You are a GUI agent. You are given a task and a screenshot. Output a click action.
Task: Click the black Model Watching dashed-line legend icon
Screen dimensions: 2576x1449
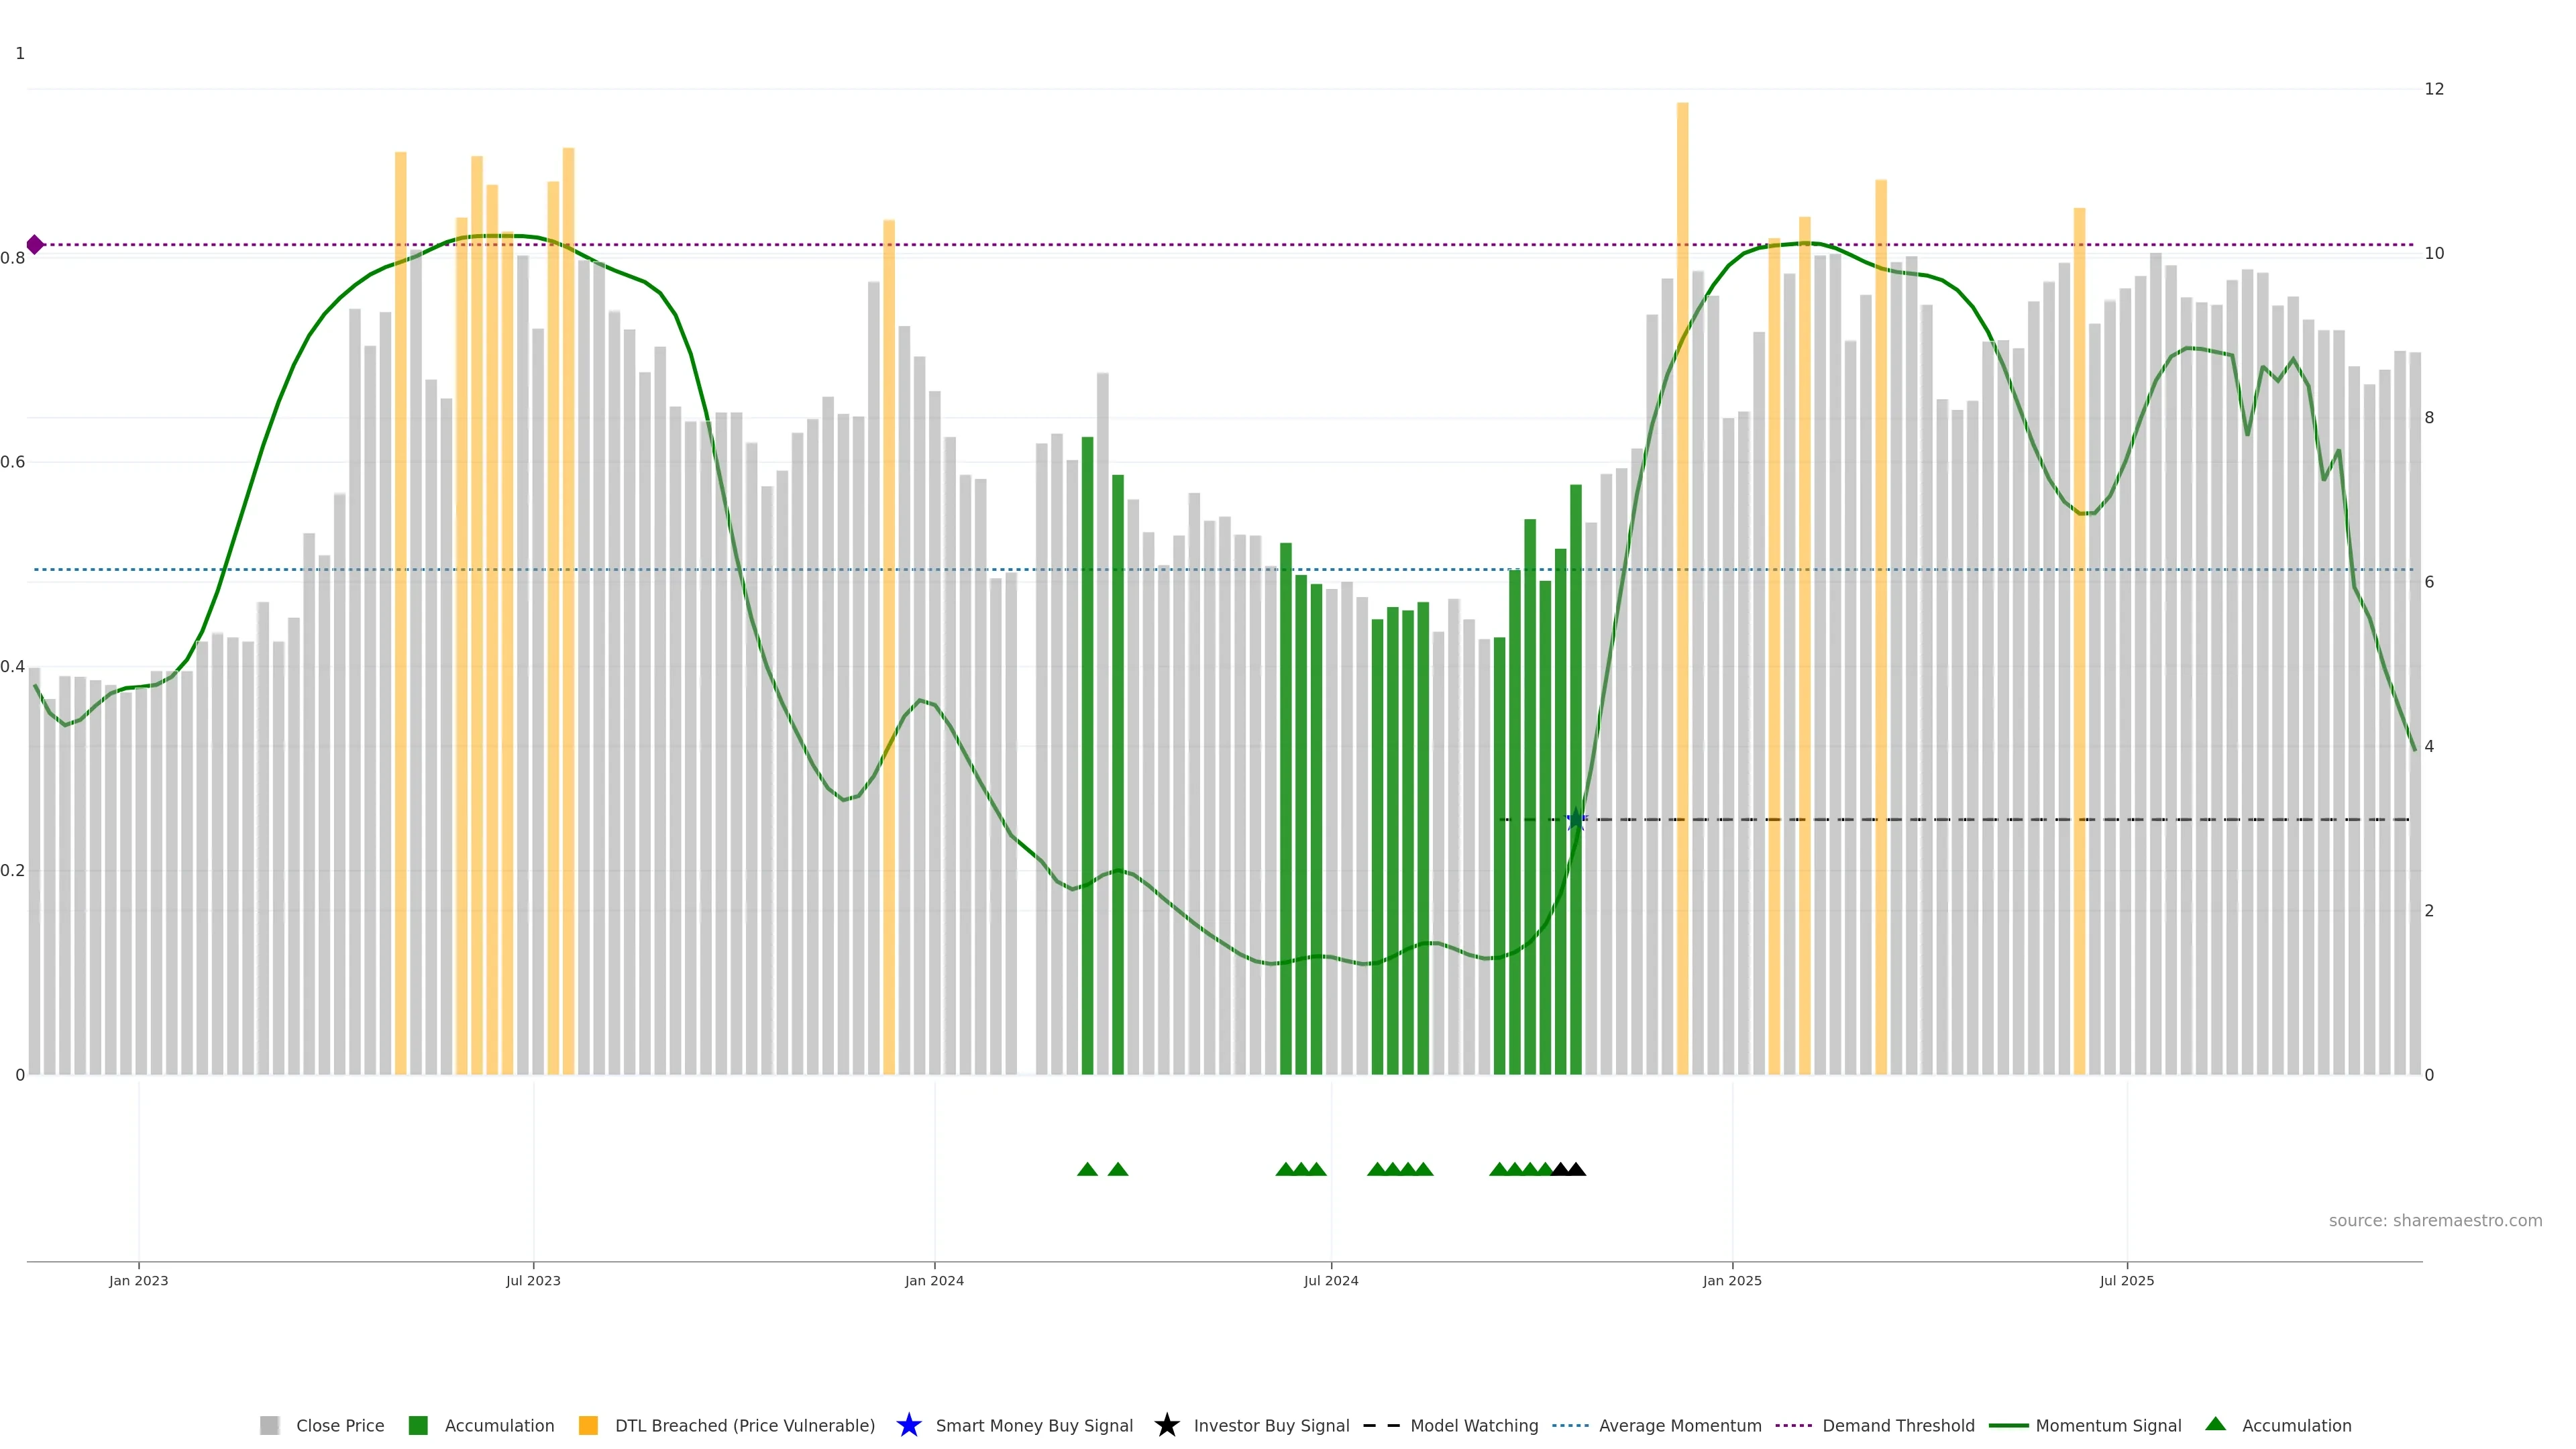click(x=1381, y=1425)
